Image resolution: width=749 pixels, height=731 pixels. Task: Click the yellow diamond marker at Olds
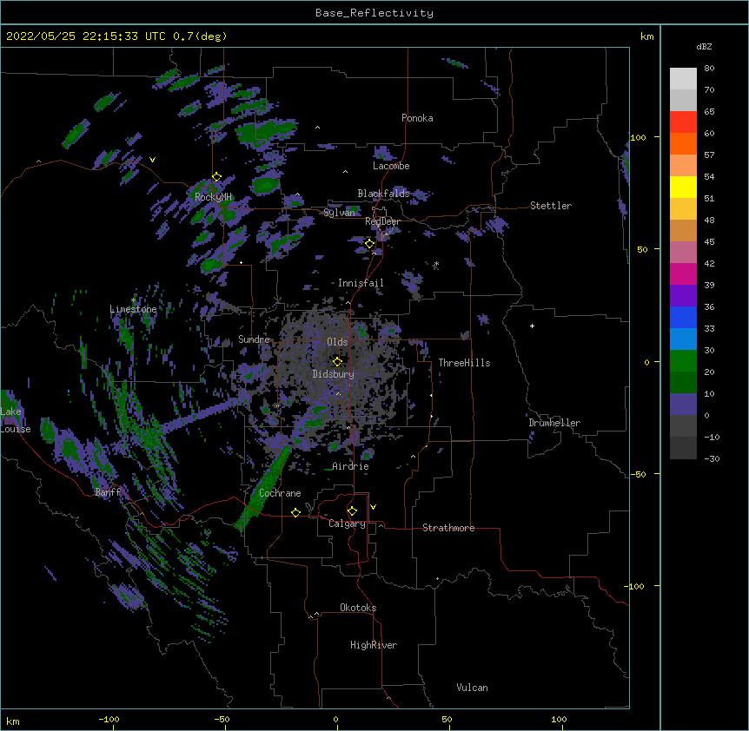(337, 361)
